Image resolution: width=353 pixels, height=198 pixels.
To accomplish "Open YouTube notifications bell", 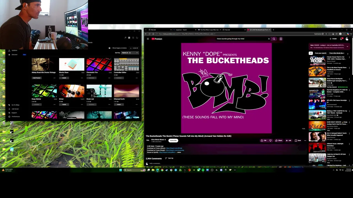I will tap(341, 39).
